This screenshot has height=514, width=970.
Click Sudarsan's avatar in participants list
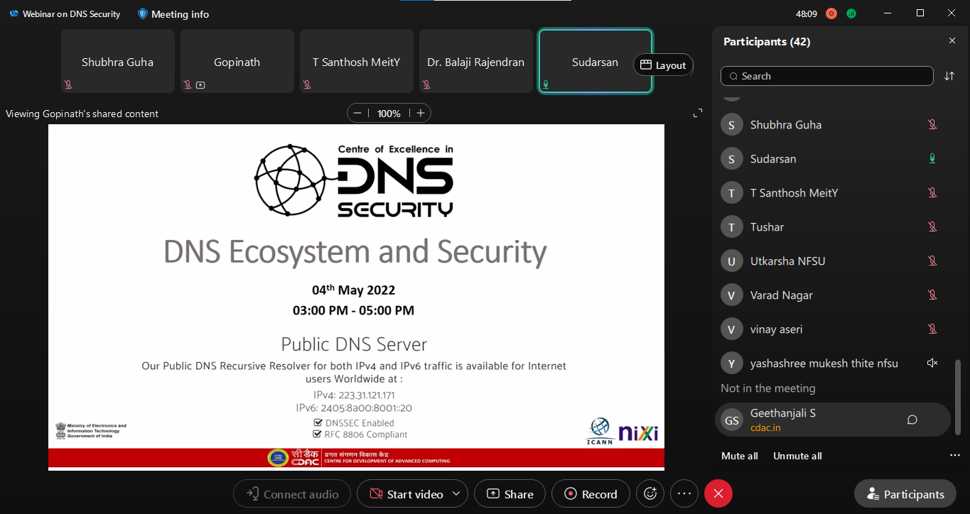[x=732, y=159]
